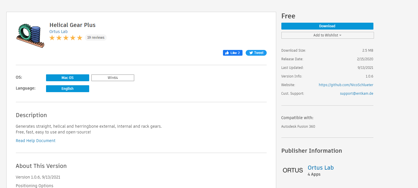Open Ortus Lab publisher page link

[321, 168]
